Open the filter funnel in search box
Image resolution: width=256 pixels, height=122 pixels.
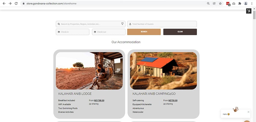tap(123, 24)
